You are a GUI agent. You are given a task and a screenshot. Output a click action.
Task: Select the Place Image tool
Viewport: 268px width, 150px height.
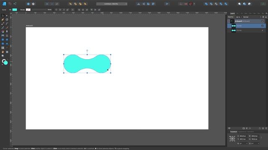pyautogui.click(x=3, y=36)
